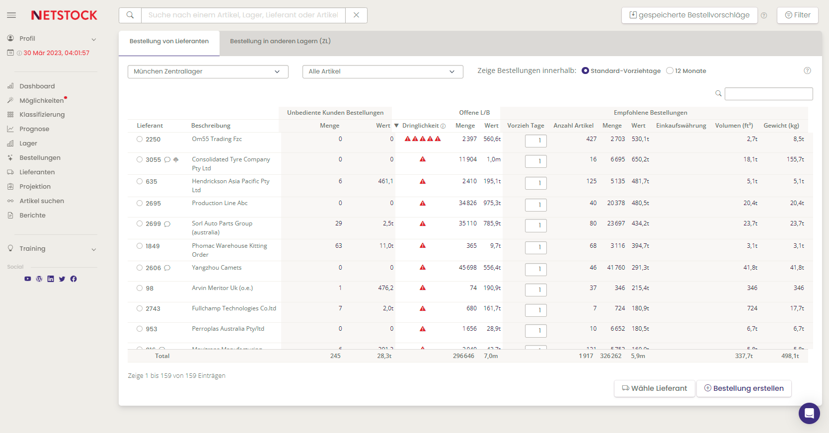
Task: Open Artikel suchen in the sidebar
Action: (x=42, y=201)
